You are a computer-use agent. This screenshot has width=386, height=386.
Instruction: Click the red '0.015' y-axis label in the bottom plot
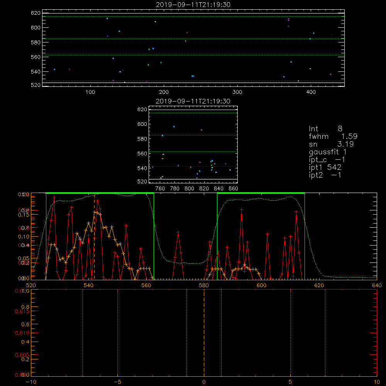pyautogui.click(x=22, y=312)
